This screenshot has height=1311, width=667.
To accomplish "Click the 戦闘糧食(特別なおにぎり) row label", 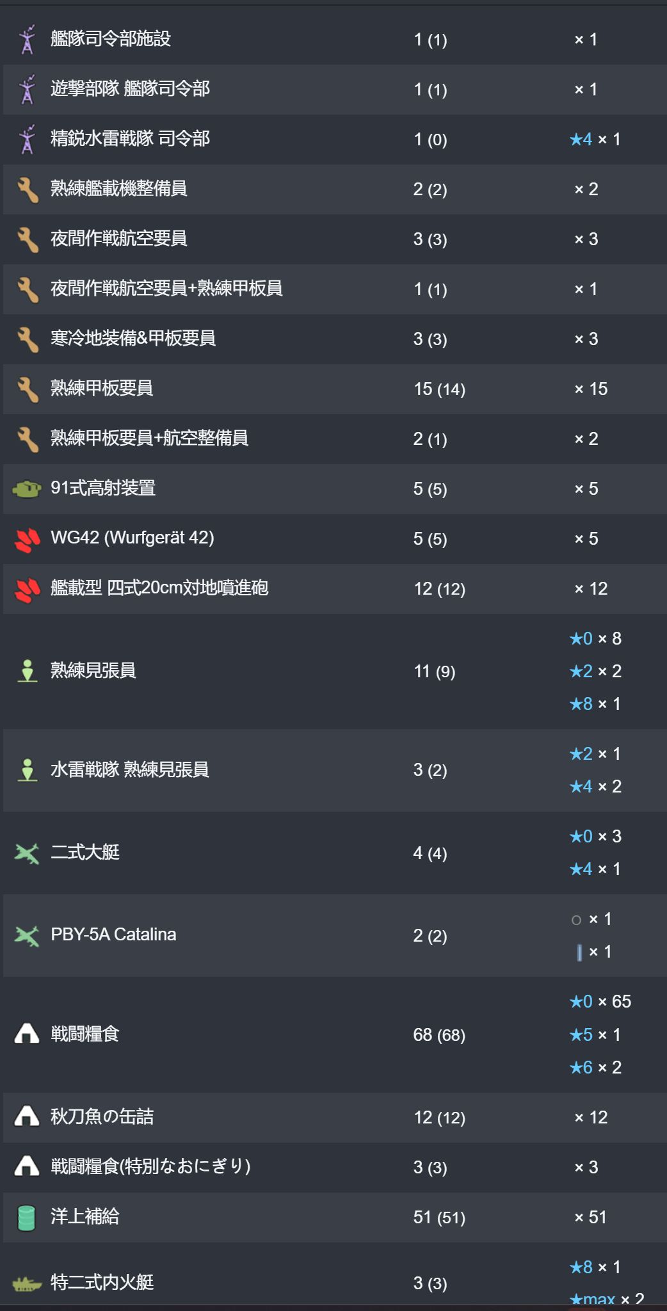I will 150,1167.
